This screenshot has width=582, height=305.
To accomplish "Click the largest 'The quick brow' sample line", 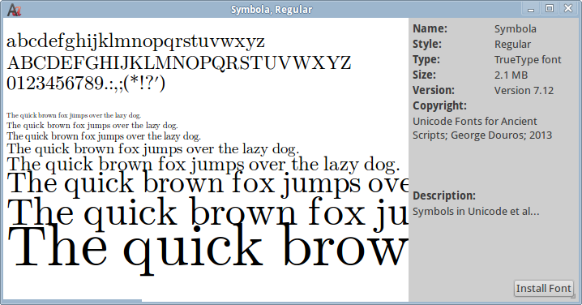I will 208,249.
